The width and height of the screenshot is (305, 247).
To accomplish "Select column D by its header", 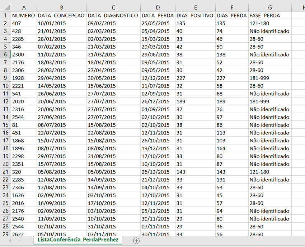I will pos(158,8).
